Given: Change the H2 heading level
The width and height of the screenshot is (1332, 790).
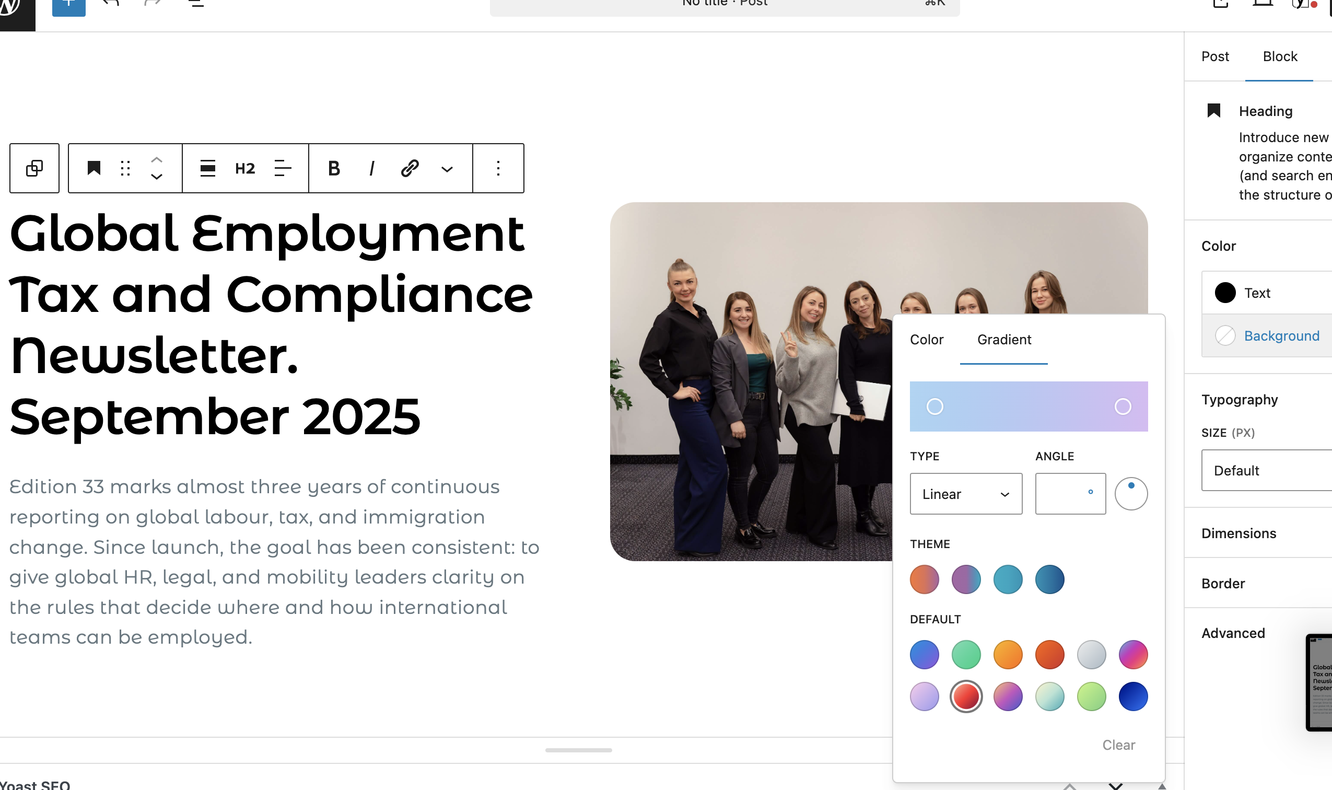Looking at the screenshot, I should (245, 168).
